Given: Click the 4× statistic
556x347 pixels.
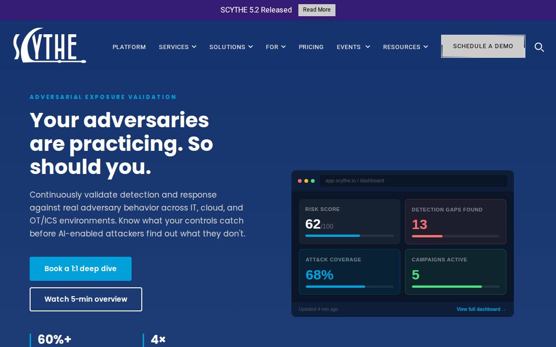Looking at the screenshot, I should [x=158, y=340].
